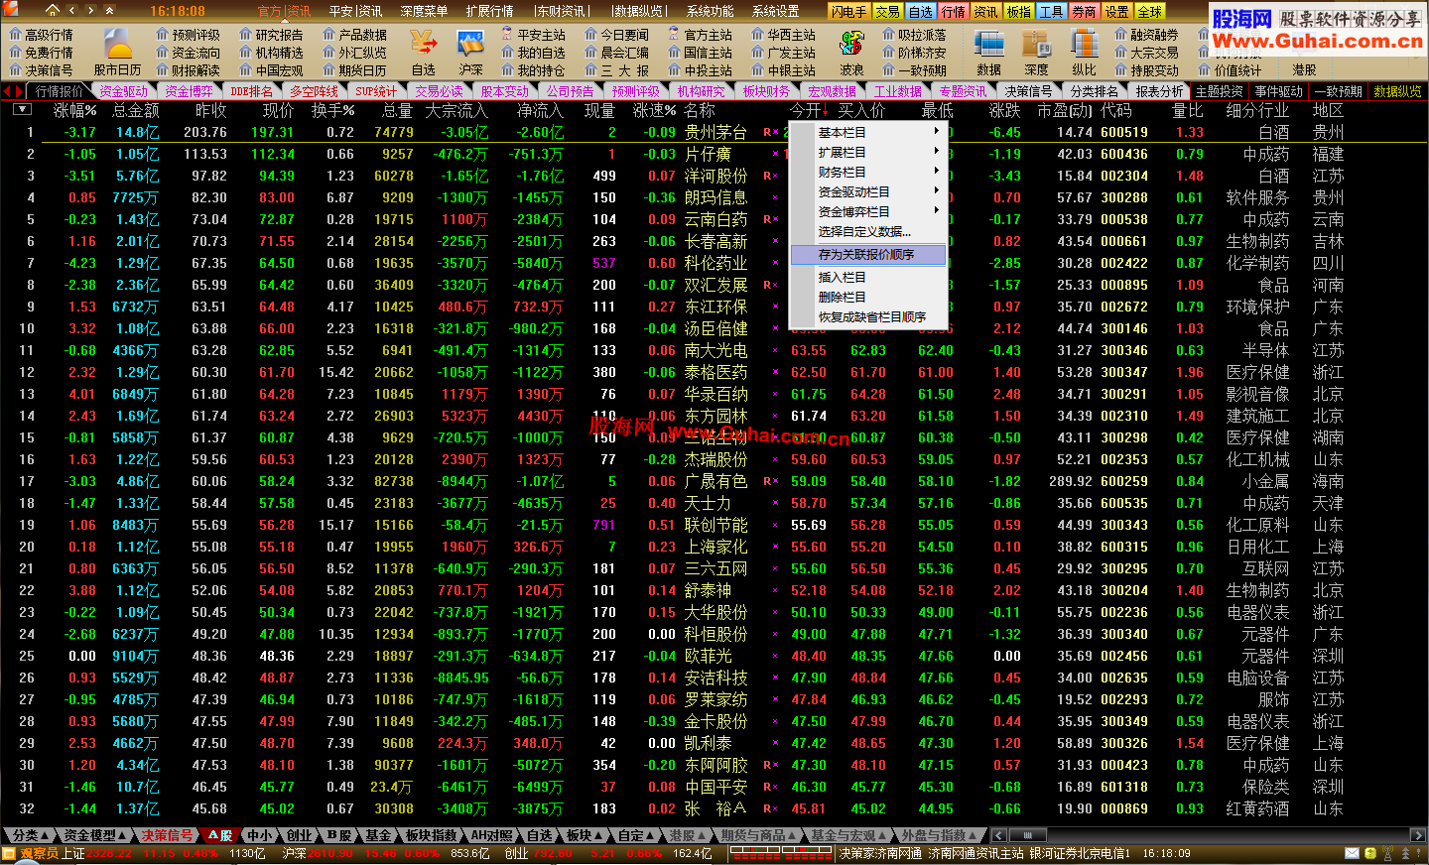Switch to 中小 bottom tab

(259, 835)
